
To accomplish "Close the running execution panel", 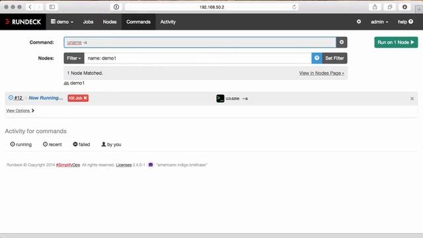I will [x=412, y=99].
